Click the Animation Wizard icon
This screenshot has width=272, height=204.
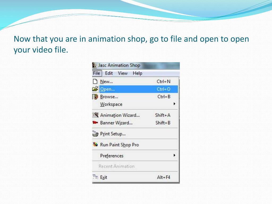(x=95, y=115)
